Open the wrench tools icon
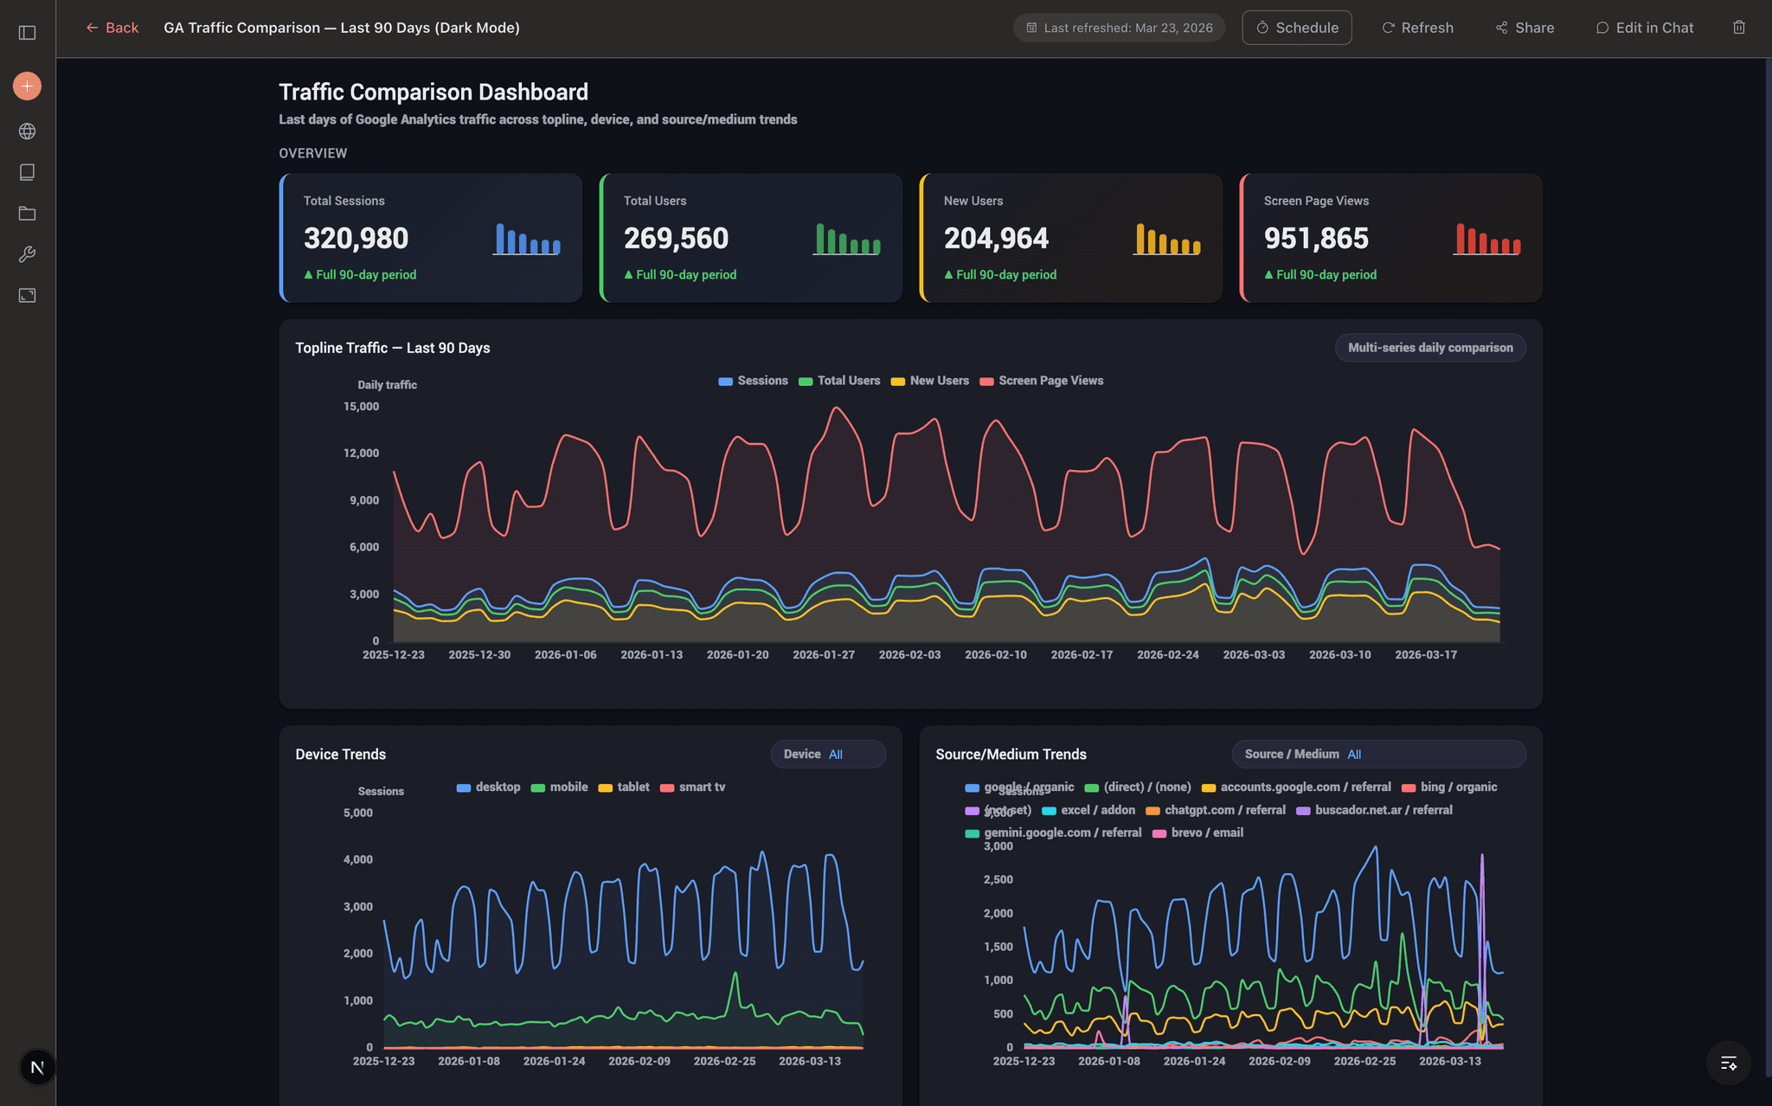1772x1106 pixels. pyautogui.click(x=27, y=254)
